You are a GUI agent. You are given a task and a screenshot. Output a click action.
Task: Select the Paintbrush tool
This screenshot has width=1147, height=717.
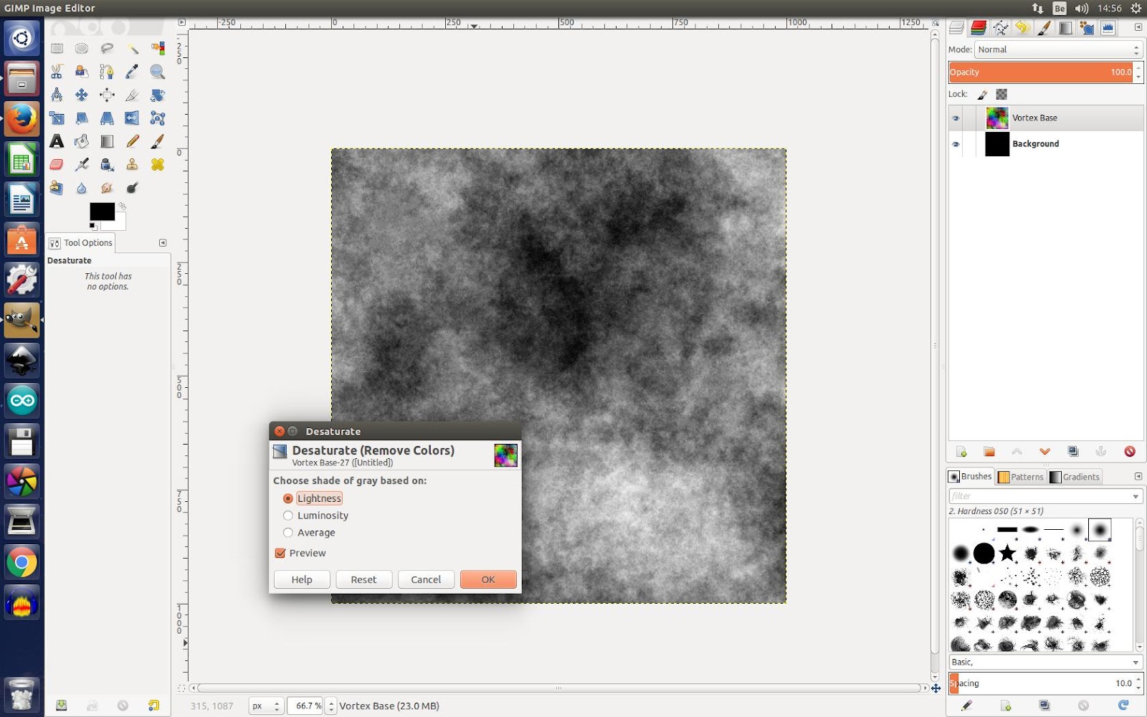pos(157,141)
